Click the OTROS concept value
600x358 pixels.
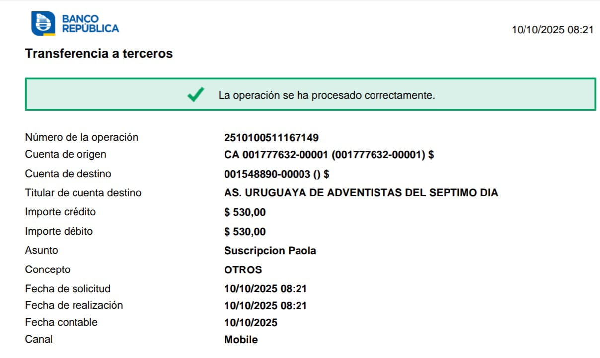pos(243,270)
